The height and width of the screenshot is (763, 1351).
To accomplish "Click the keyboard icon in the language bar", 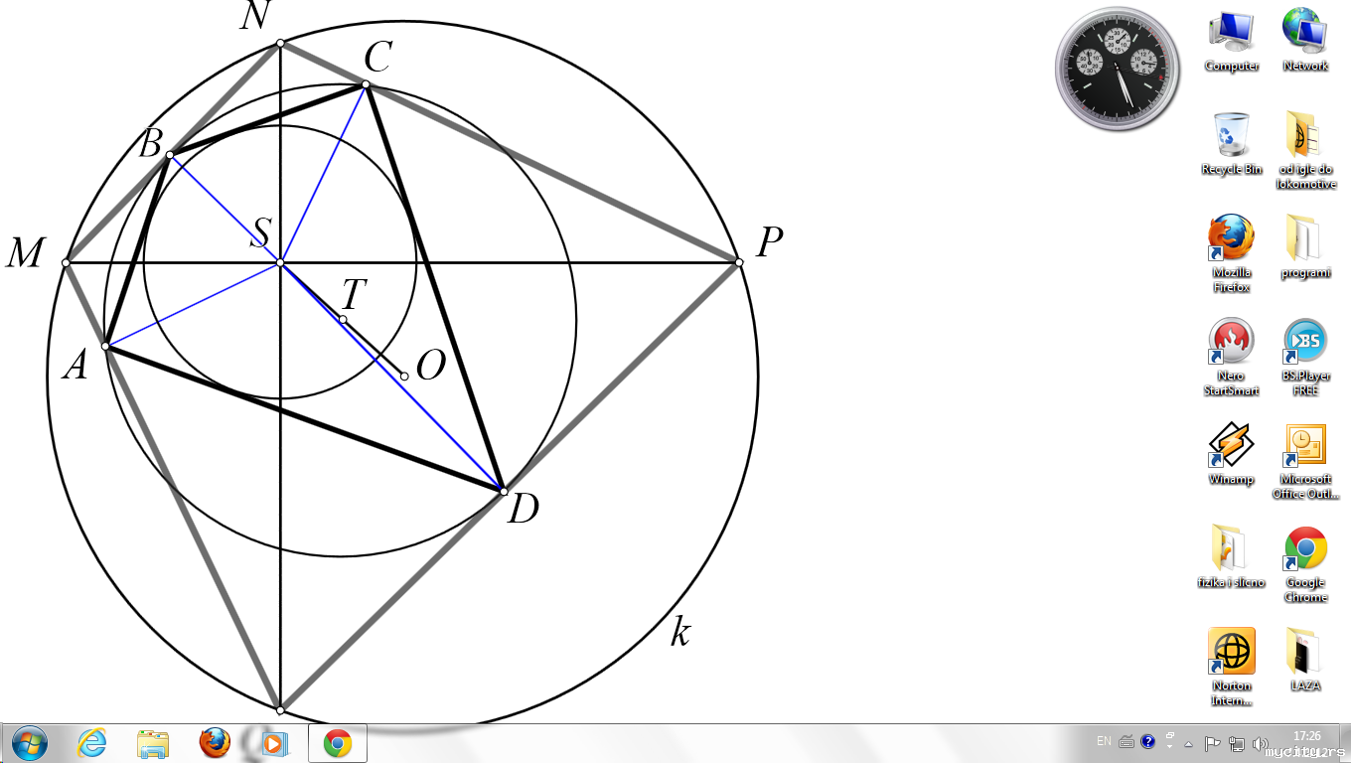I will [1126, 741].
